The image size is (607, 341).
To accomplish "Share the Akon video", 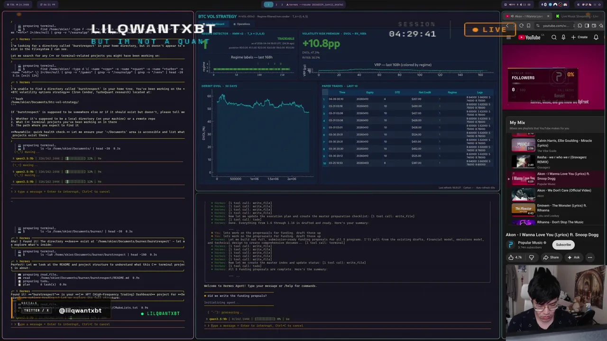I will (551, 258).
